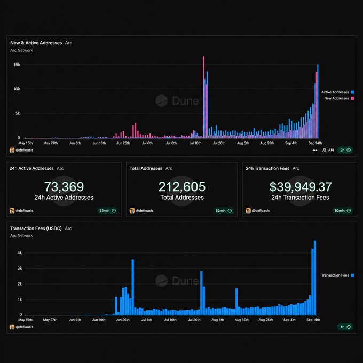Viewport: 363px width, 363px height.
Task: Click the Arc label beside the New & Active Addresses title
Action: 68,43
